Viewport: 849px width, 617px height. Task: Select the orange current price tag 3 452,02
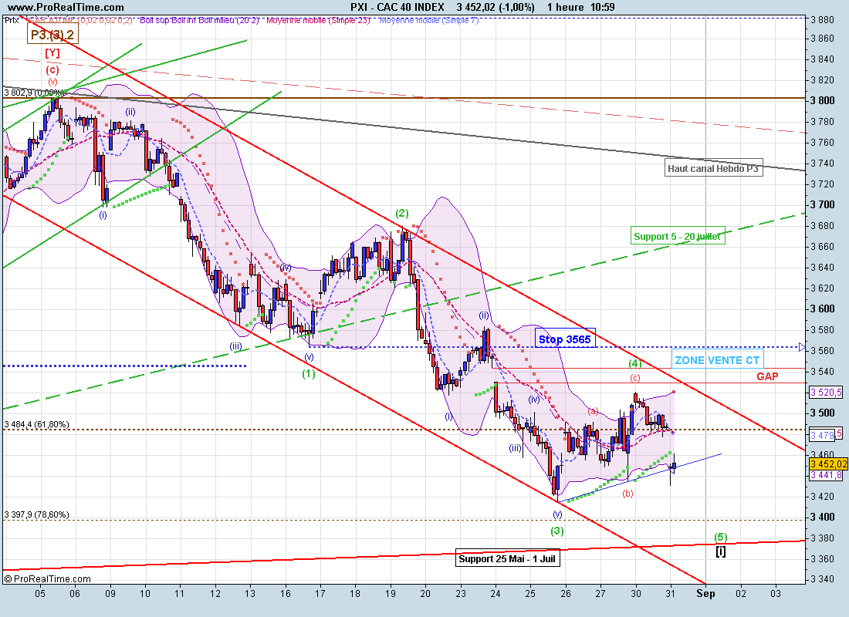pos(828,464)
